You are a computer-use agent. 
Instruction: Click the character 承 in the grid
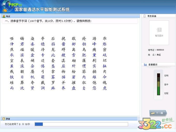coord(12,55)
